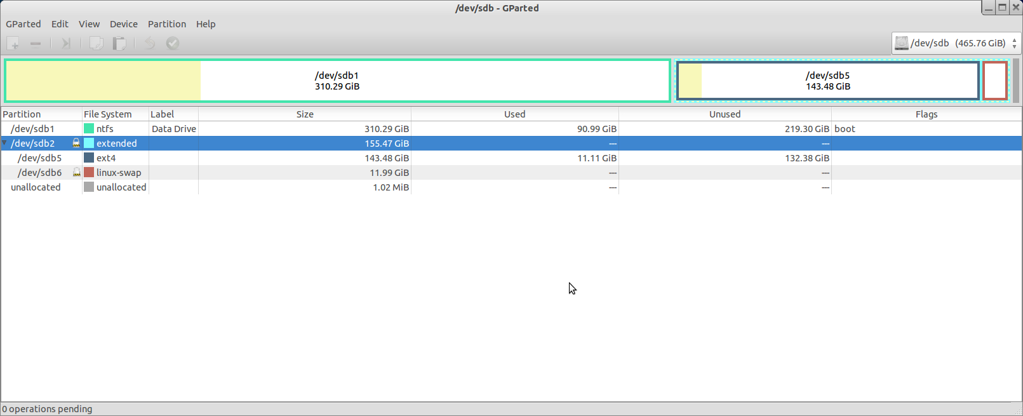Sort by the File System column header
This screenshot has width=1023, height=416.
click(x=108, y=114)
